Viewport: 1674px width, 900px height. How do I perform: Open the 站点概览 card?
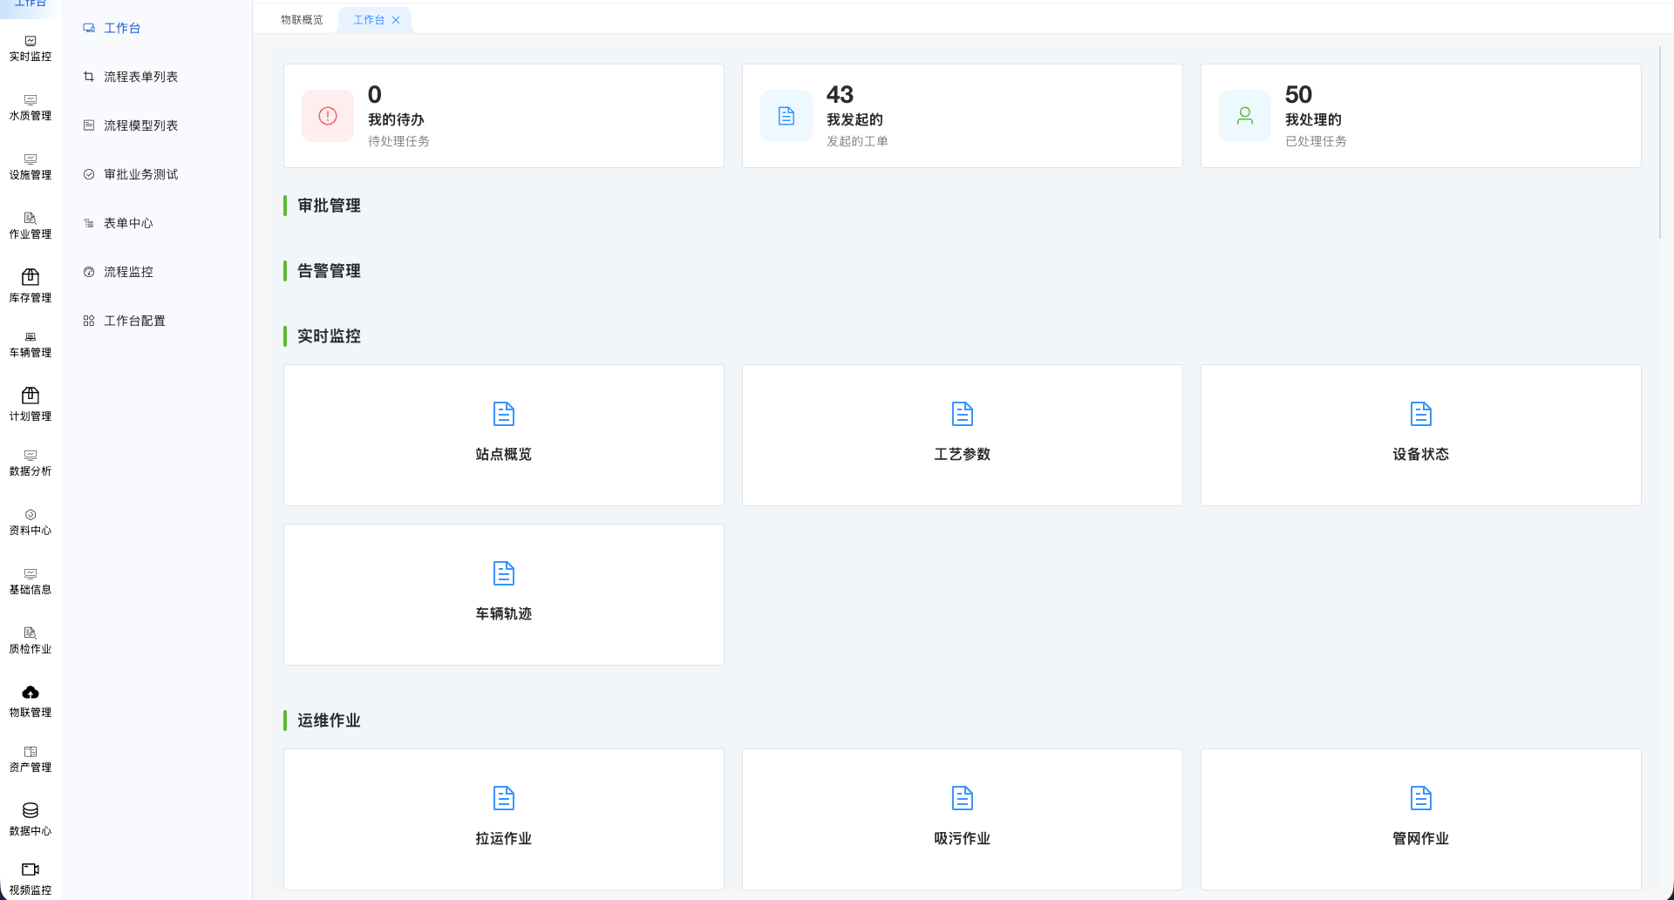[x=504, y=435]
